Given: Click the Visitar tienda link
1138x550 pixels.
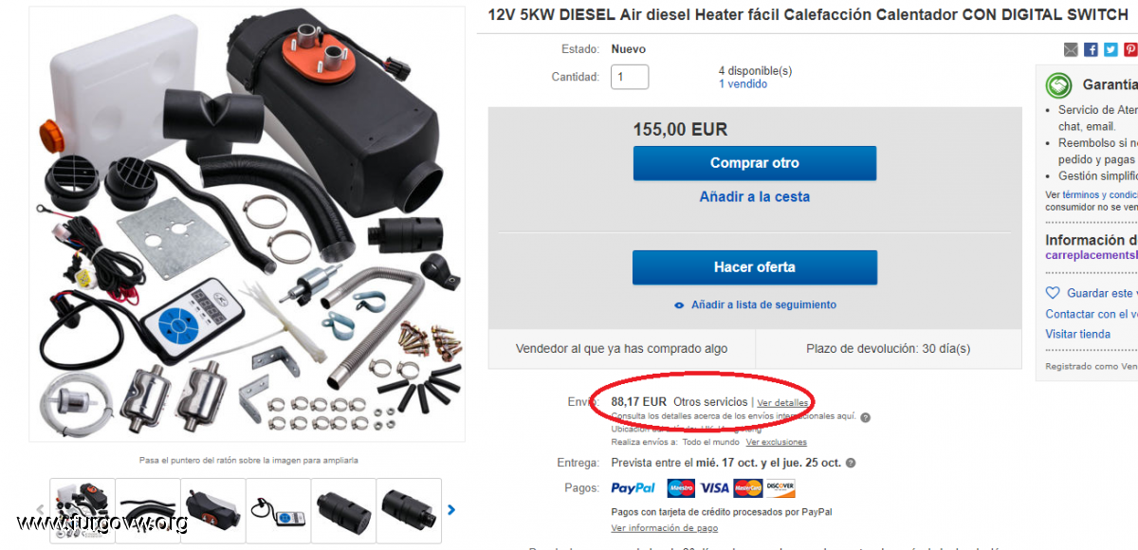Looking at the screenshot, I should click(1078, 334).
